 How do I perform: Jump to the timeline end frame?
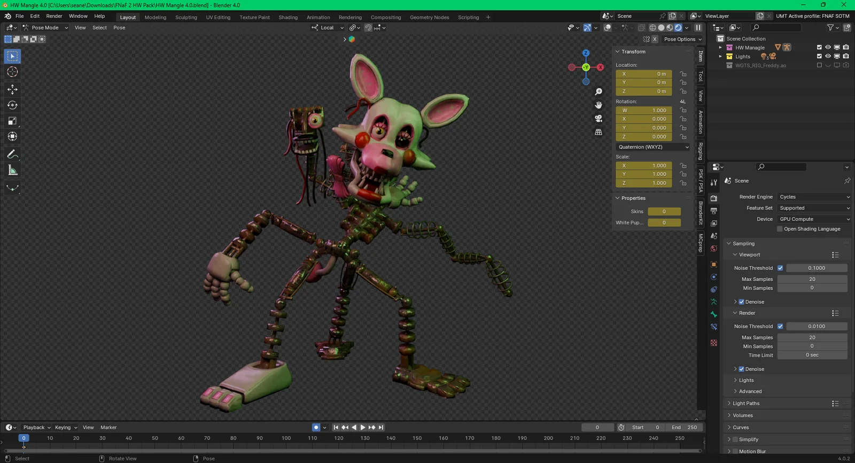(381, 427)
